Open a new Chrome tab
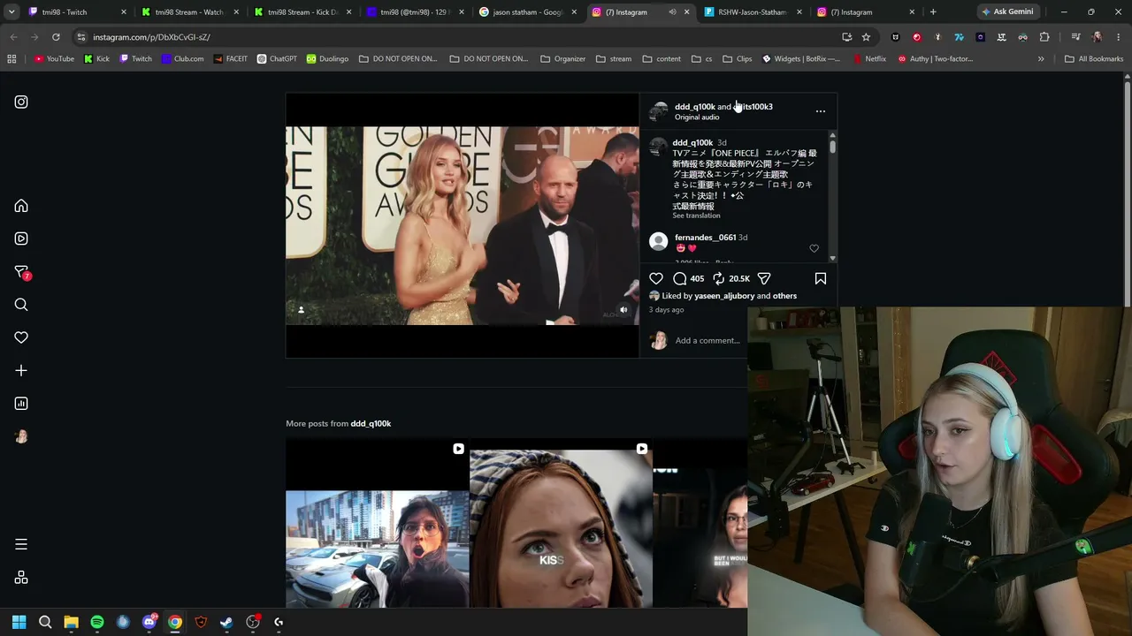Viewport: 1132px width, 636px height. pyautogui.click(x=933, y=12)
